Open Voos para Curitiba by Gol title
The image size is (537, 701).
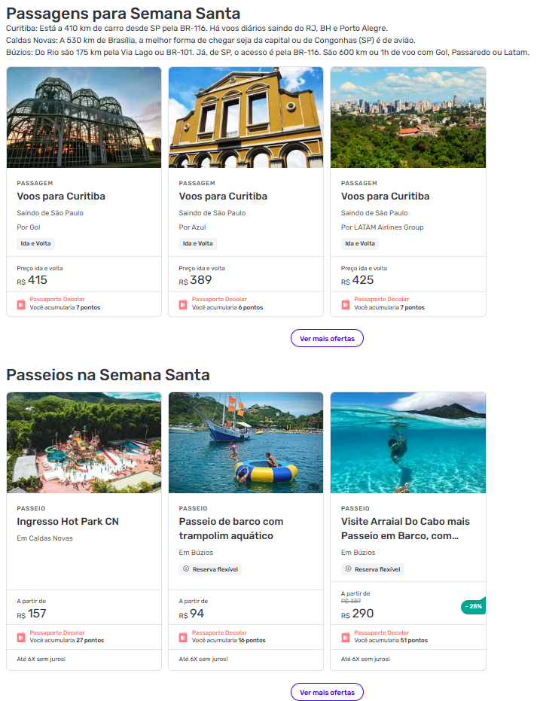pos(61,197)
